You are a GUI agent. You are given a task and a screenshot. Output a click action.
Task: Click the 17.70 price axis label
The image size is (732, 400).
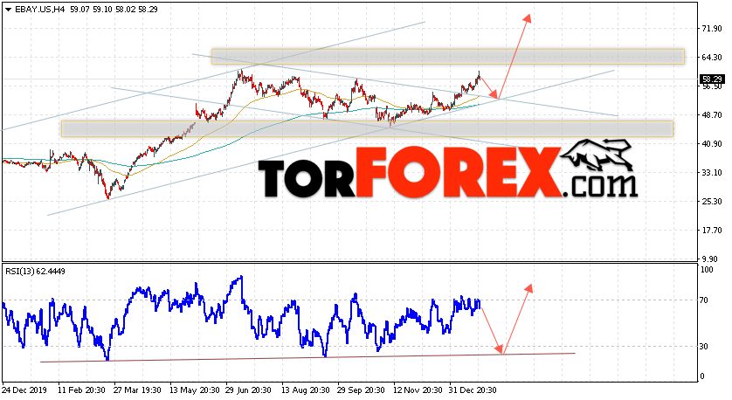point(712,231)
